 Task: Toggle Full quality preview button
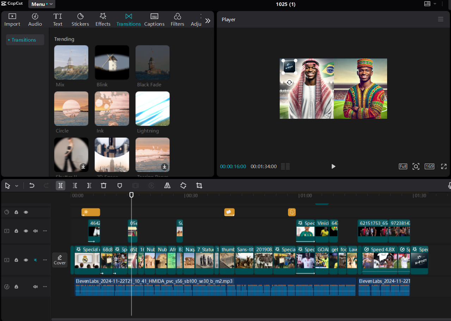click(x=403, y=166)
